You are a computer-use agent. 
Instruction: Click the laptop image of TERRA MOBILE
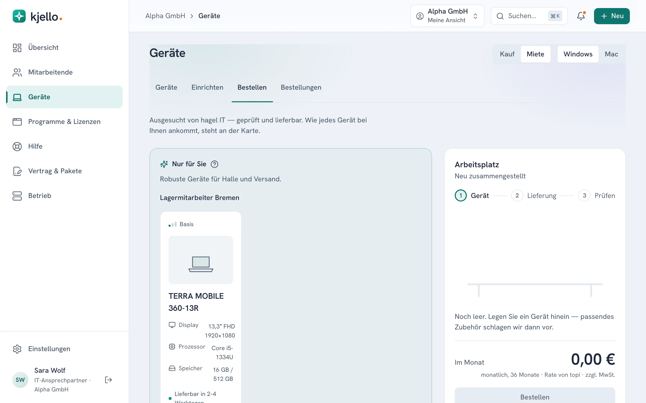pos(201,260)
